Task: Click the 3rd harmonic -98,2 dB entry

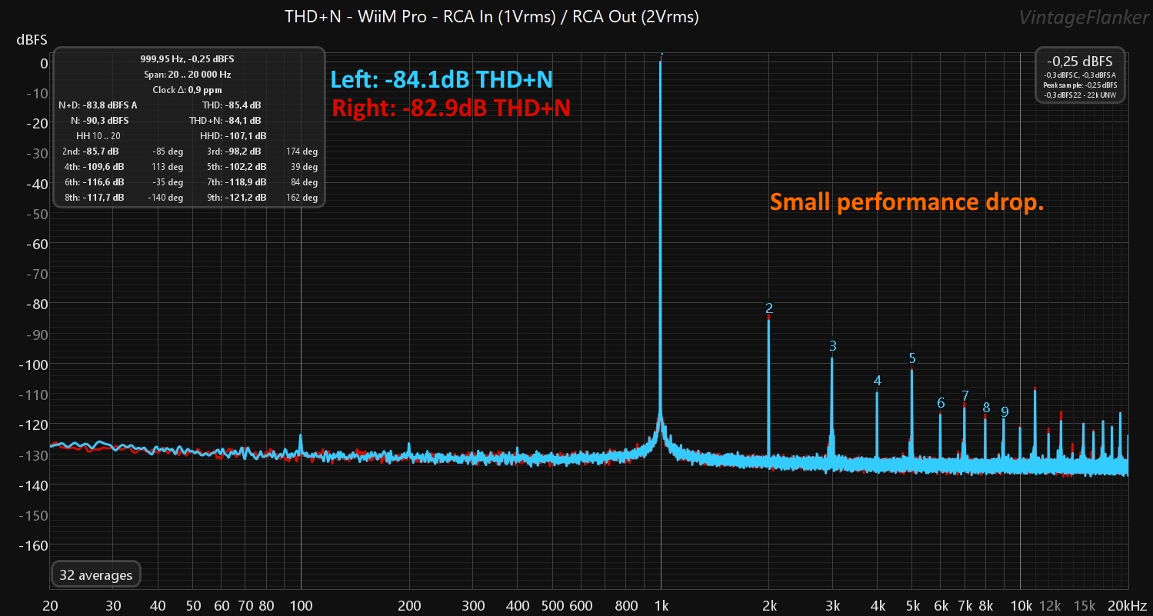Action: click(x=234, y=151)
